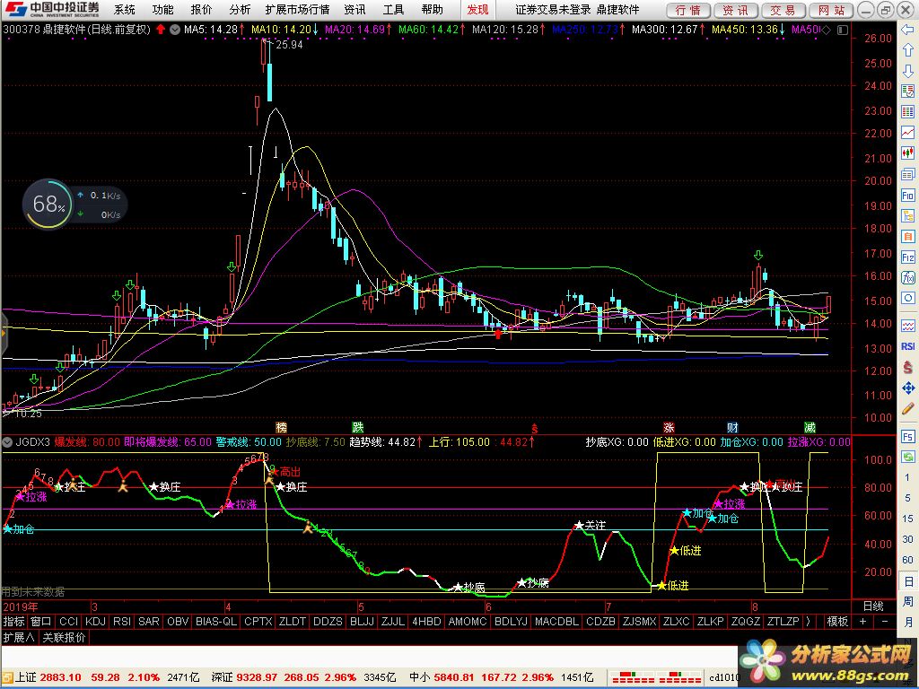Open the main chart indicator dropdown arrow
Screen dimensions: 919x689
175,30
